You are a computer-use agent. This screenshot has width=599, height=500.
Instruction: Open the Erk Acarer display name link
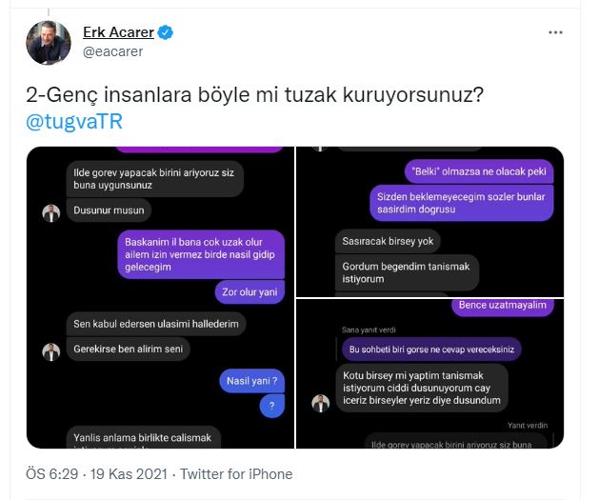click(118, 32)
